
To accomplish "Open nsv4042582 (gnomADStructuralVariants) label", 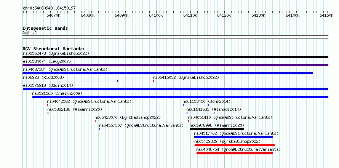I will click(89, 101).
